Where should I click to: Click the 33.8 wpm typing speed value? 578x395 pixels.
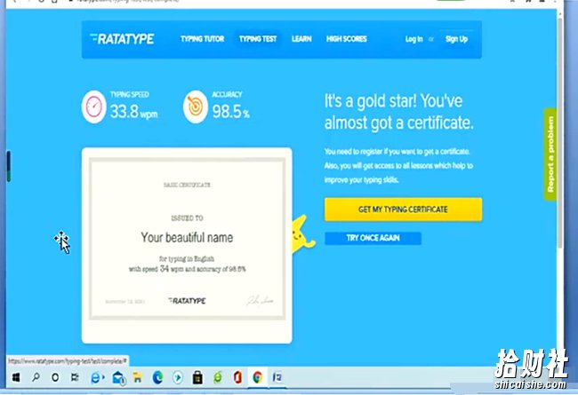(133, 112)
